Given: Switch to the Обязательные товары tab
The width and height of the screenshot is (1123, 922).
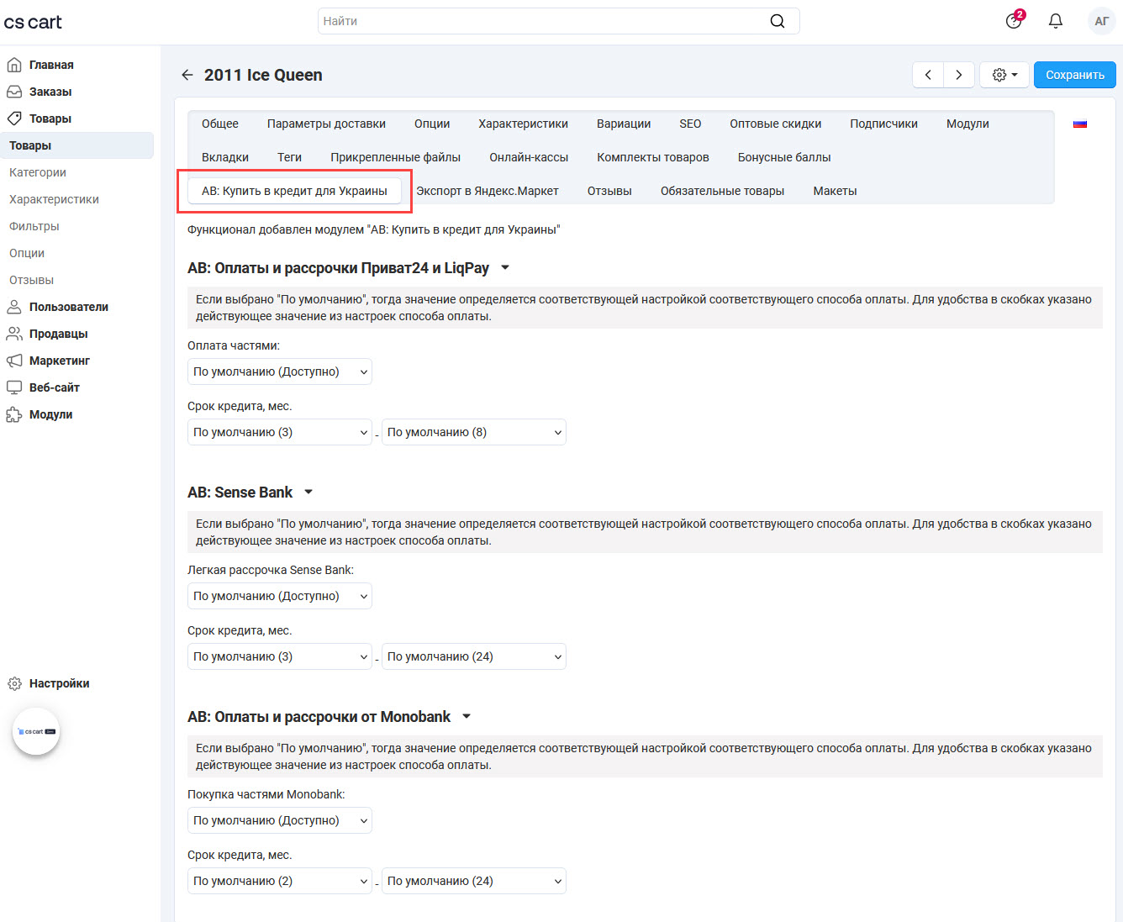Looking at the screenshot, I should [x=722, y=191].
